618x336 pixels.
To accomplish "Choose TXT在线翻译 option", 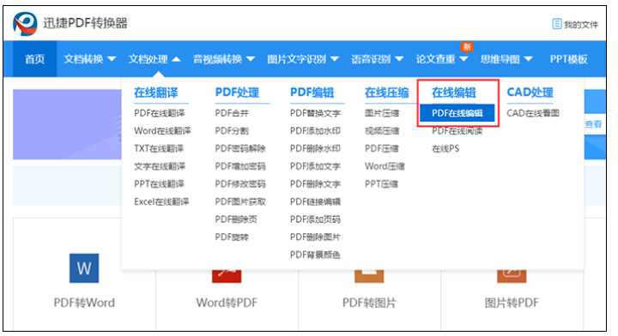I will [159, 149].
